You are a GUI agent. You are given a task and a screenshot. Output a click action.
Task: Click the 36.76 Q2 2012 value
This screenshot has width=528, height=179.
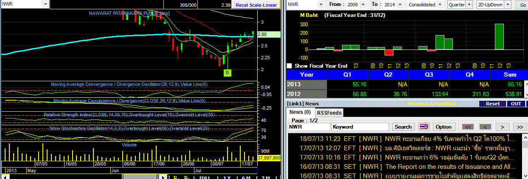[x=400, y=94]
